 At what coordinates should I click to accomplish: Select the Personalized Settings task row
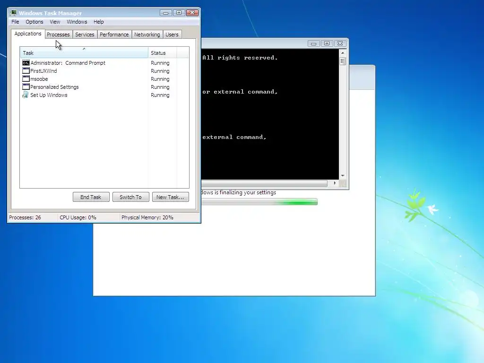pyautogui.click(x=104, y=87)
